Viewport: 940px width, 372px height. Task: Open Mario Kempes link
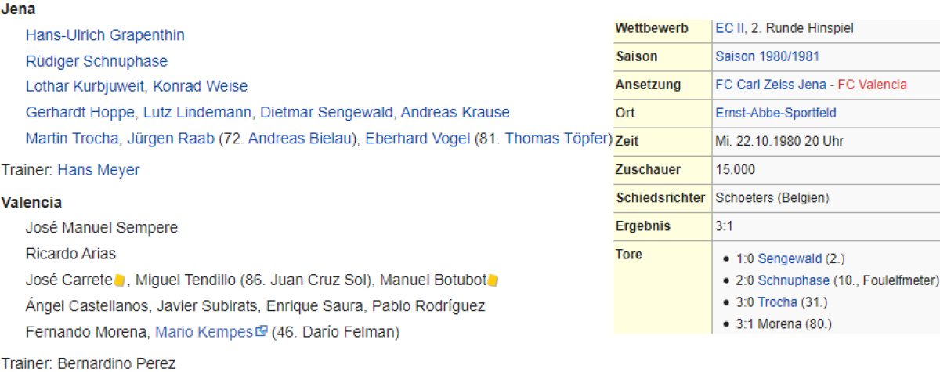[204, 332]
